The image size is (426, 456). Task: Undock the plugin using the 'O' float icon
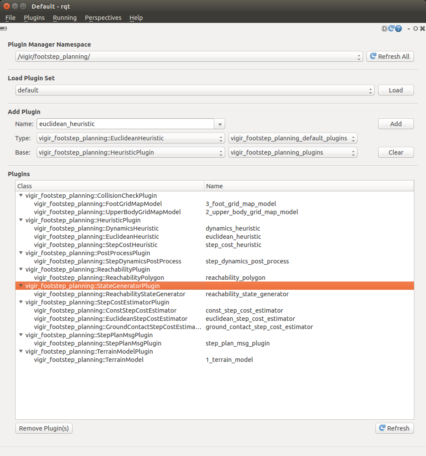tap(415, 28)
